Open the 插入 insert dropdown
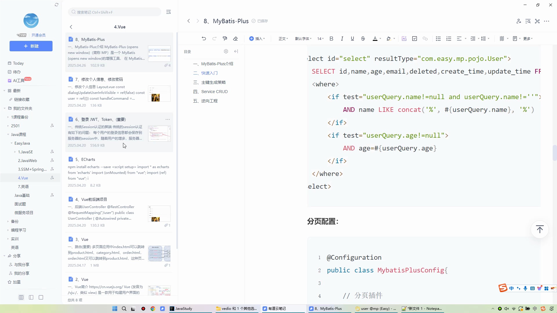This screenshot has width=557, height=313. click(x=257, y=39)
